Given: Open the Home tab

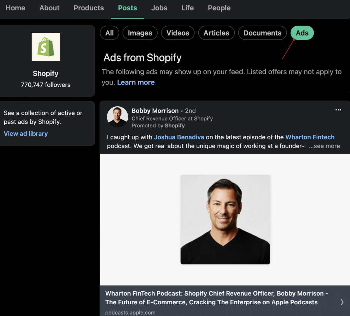Looking at the screenshot, I should pyautogui.click(x=16, y=8).
